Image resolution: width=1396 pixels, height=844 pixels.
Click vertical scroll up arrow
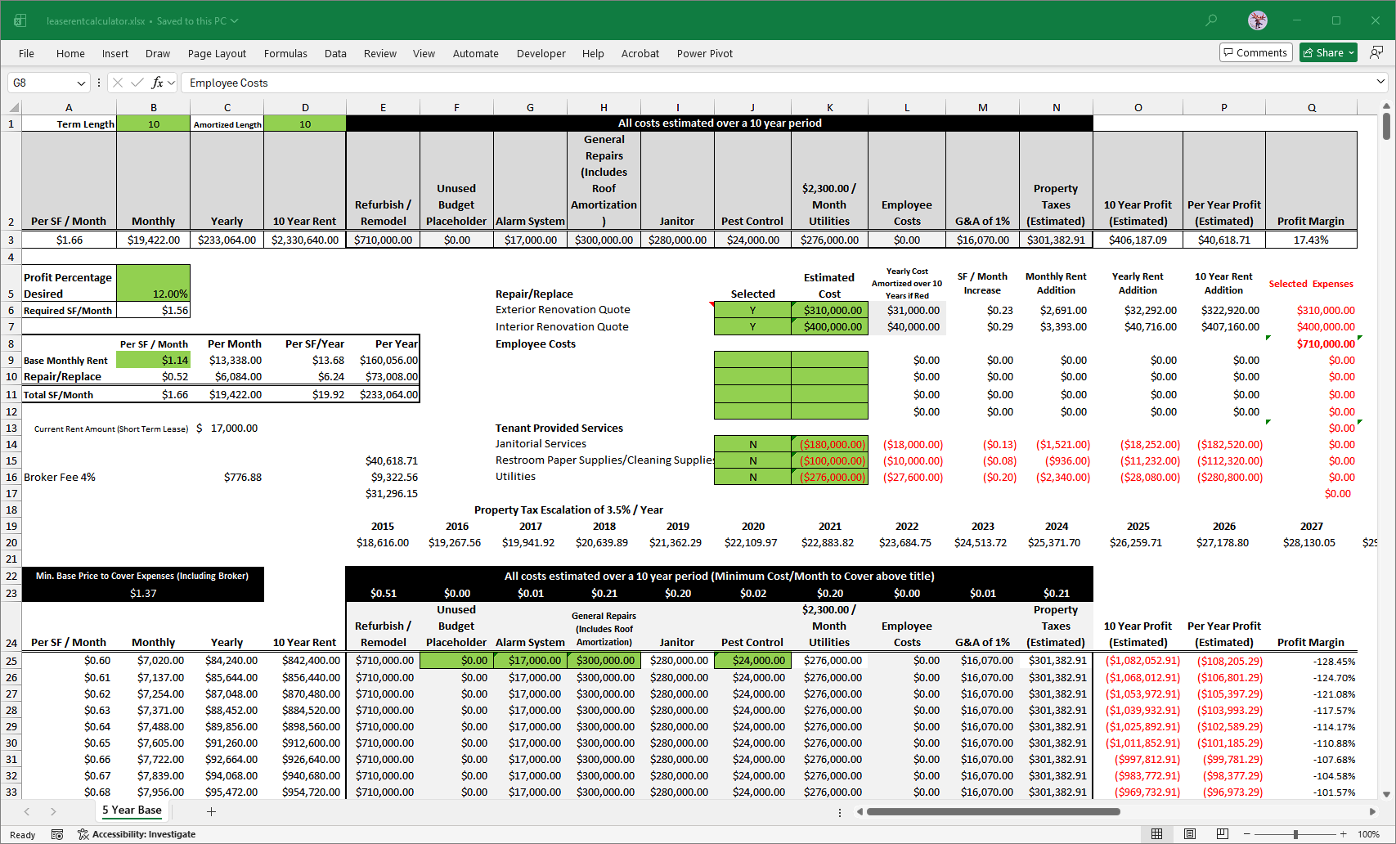(x=1386, y=106)
